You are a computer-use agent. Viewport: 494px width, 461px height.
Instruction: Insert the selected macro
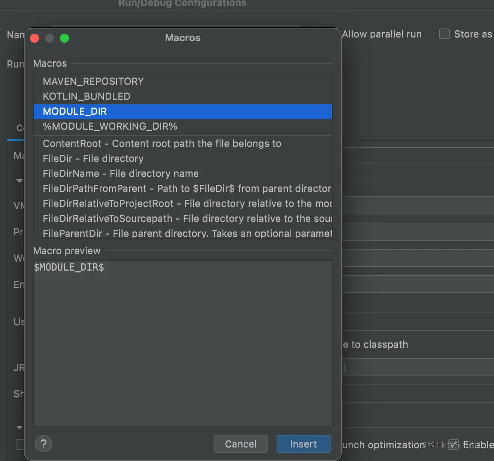(x=303, y=444)
